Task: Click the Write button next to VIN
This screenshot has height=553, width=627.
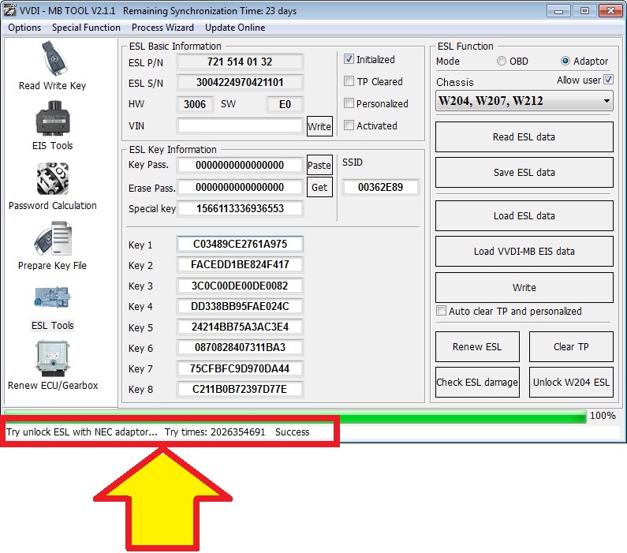Action: (319, 126)
